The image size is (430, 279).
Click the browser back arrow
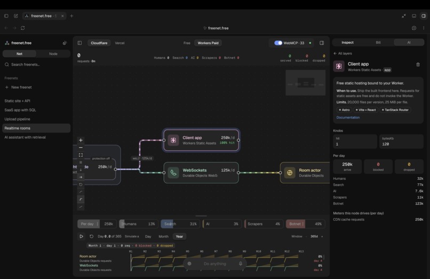tap(6, 28)
